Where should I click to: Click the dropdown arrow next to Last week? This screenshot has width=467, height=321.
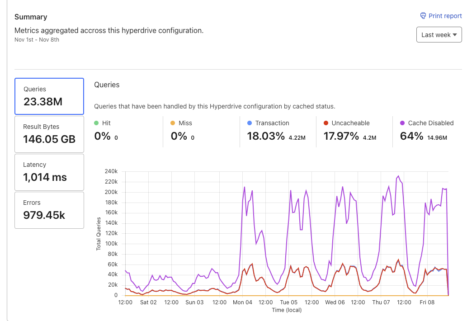click(x=455, y=35)
